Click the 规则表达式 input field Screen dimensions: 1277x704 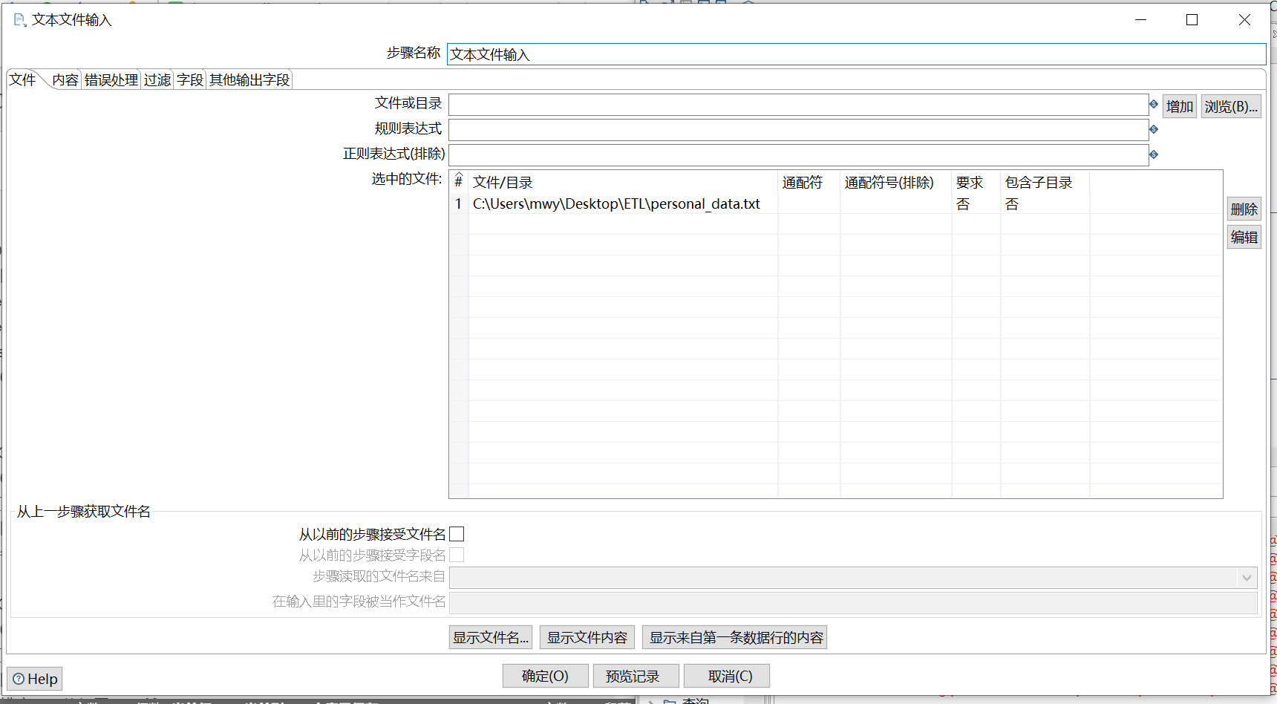798,130
